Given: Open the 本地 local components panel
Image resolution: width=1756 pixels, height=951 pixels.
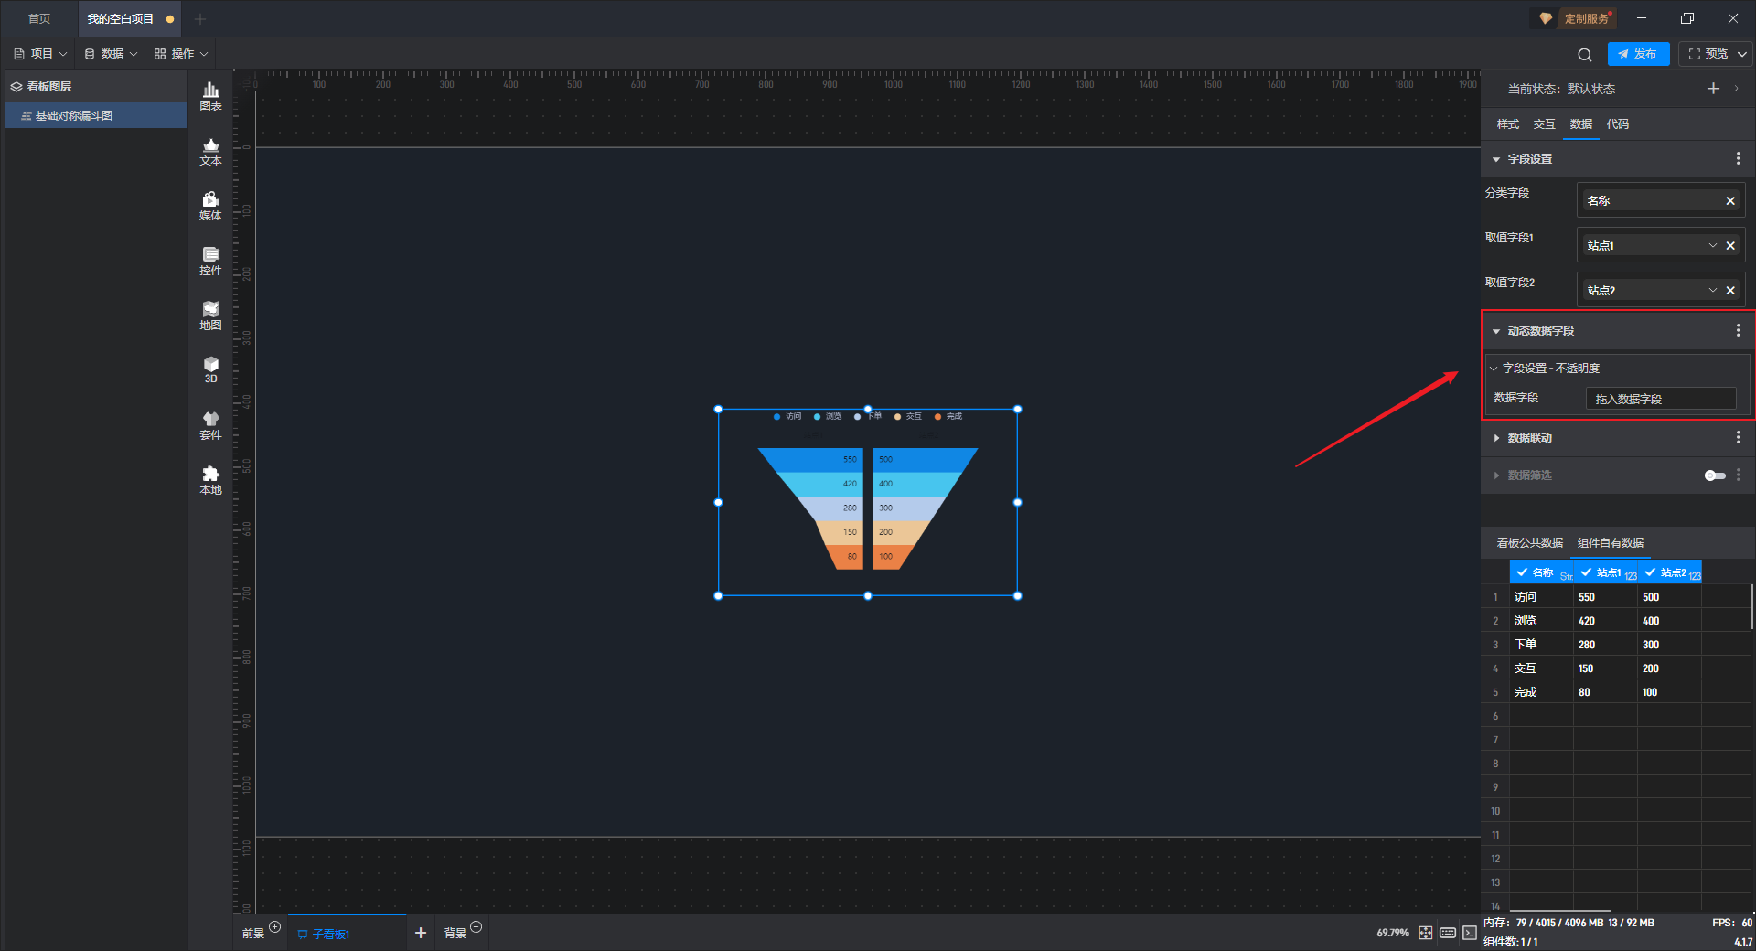Looking at the screenshot, I should (210, 480).
